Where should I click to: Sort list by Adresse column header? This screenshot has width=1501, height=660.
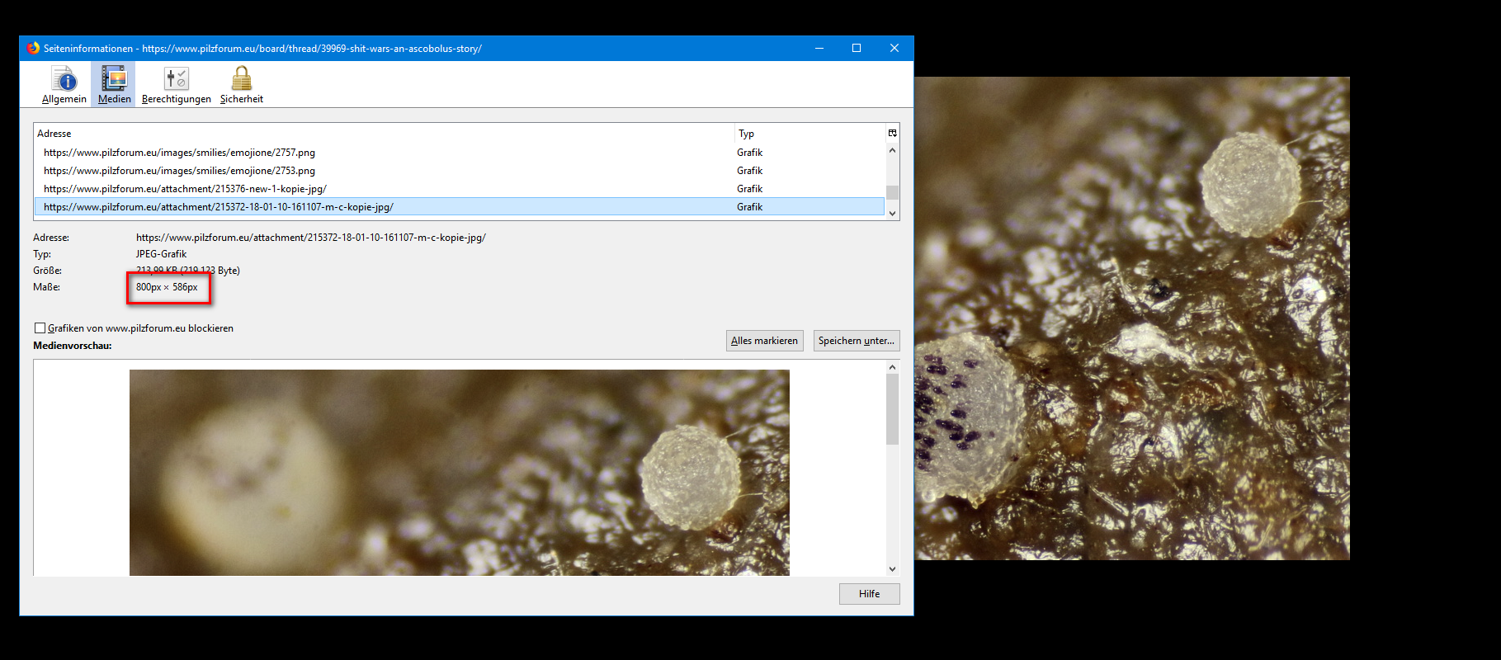coord(383,133)
